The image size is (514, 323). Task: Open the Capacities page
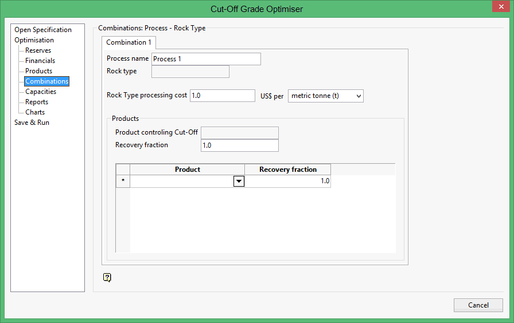point(41,92)
